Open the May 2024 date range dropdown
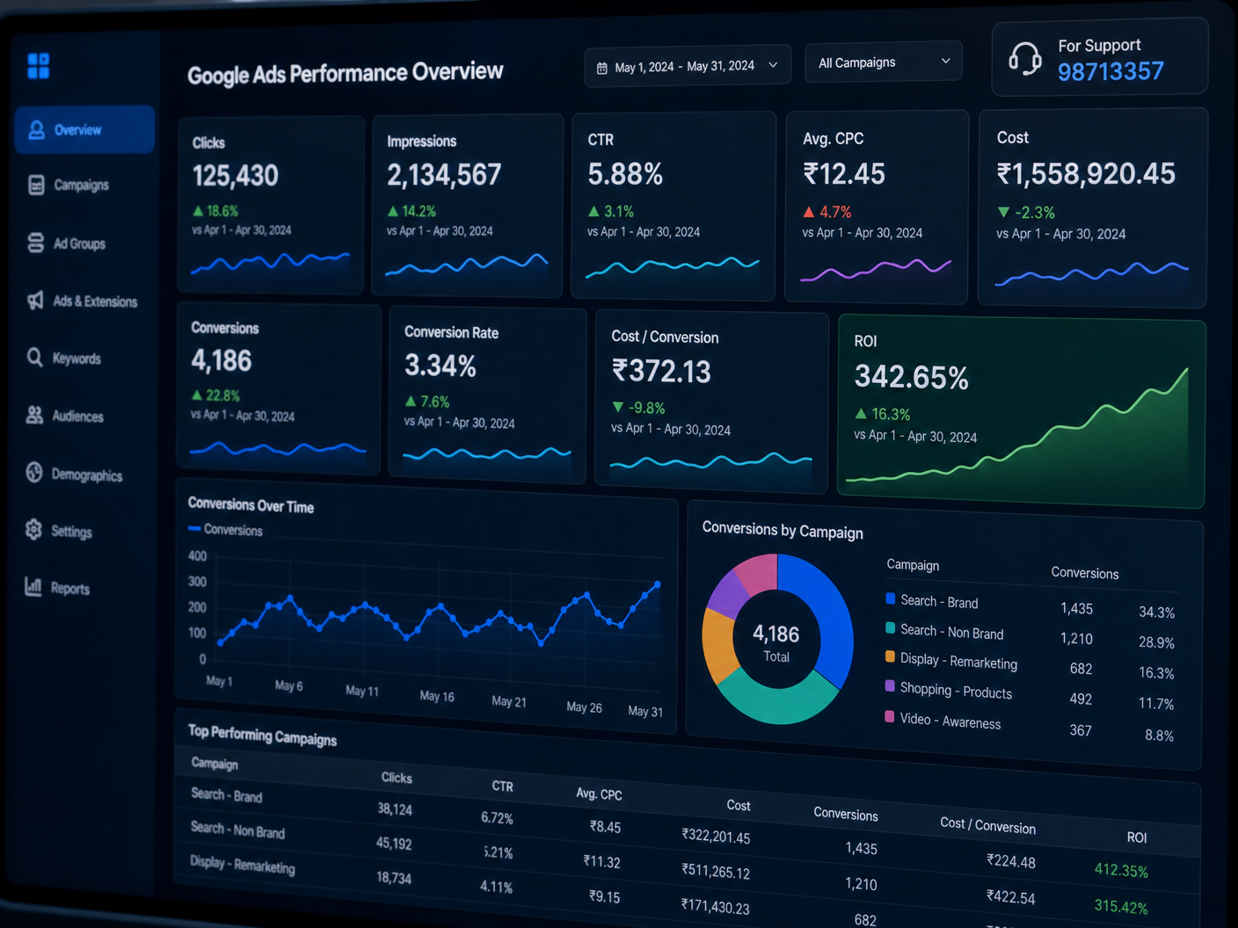The height and width of the screenshot is (928, 1238). [x=688, y=66]
